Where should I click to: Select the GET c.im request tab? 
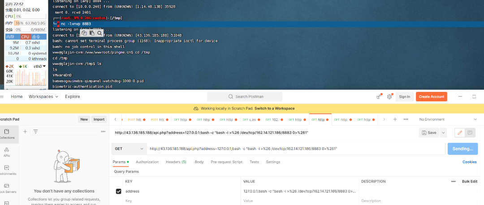tap(252, 119)
